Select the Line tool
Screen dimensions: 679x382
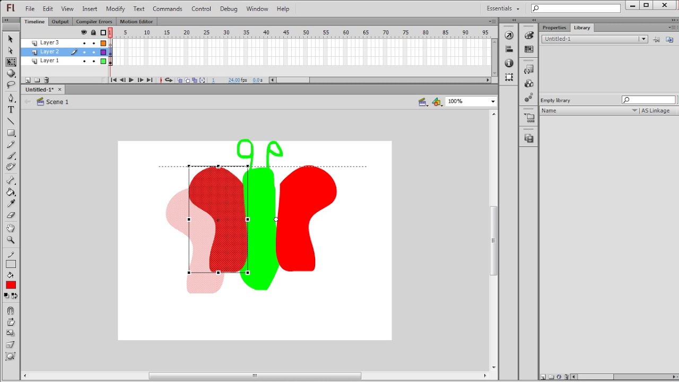point(11,121)
